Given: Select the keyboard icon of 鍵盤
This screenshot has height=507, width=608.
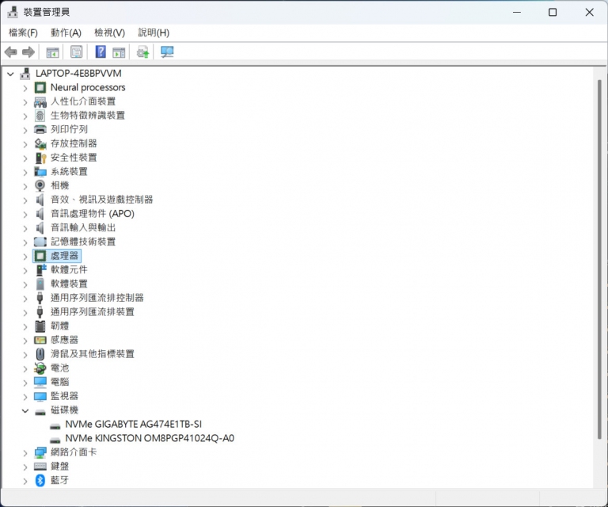Looking at the screenshot, I should coord(40,467).
